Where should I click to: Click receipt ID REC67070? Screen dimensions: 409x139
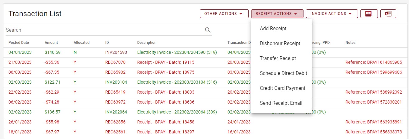coord(115,63)
